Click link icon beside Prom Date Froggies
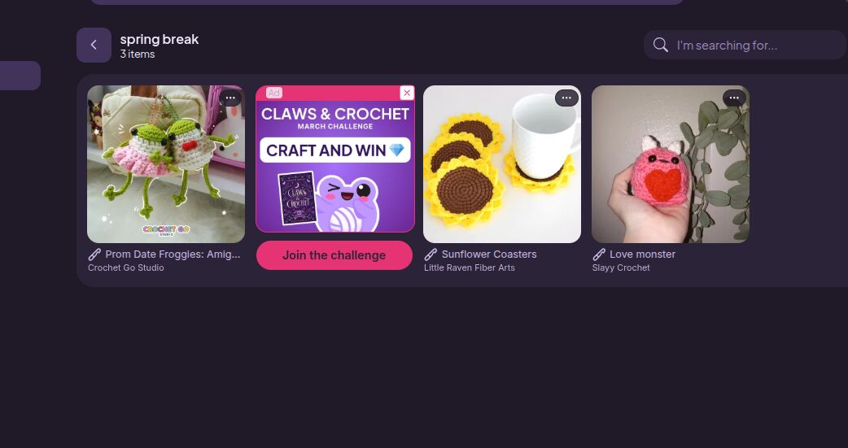This screenshot has height=448, width=848. click(94, 254)
